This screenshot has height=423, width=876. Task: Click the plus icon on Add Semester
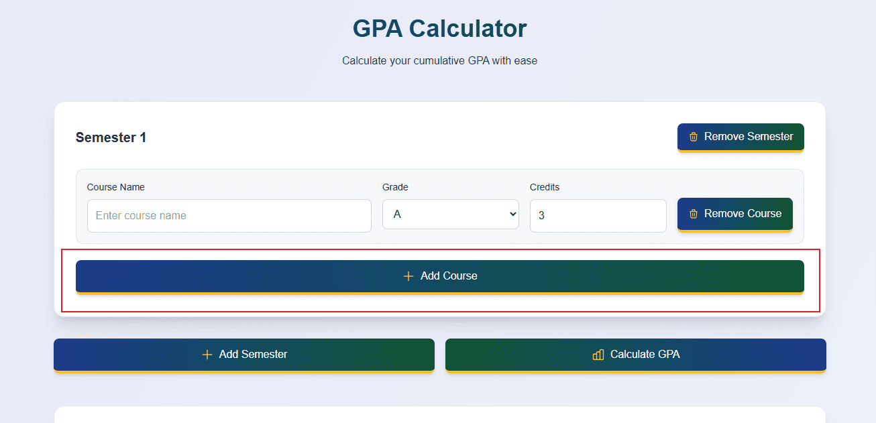click(207, 355)
